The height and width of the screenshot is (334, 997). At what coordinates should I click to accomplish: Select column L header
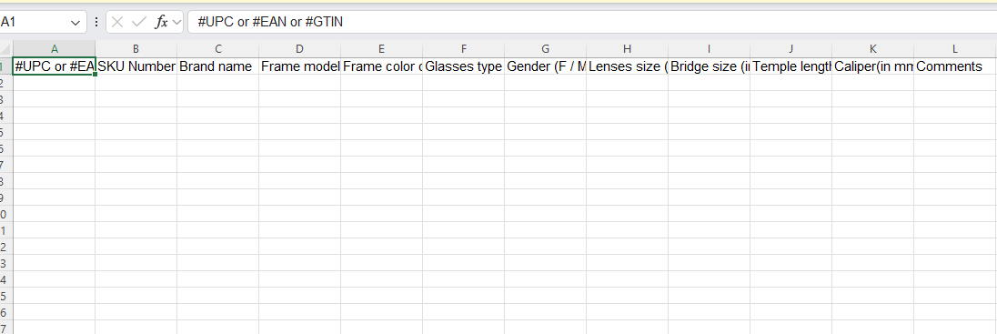(955, 49)
